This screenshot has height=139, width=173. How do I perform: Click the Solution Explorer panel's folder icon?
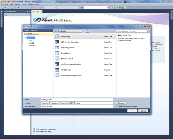[x=6, y=15]
